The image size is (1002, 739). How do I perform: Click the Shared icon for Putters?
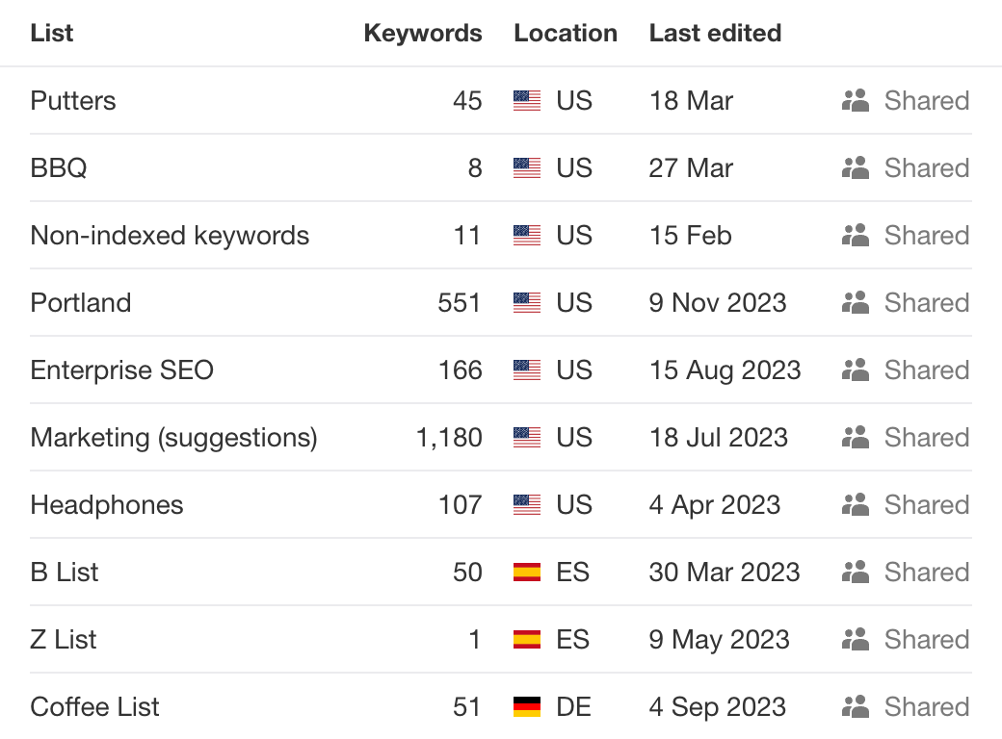tap(855, 101)
